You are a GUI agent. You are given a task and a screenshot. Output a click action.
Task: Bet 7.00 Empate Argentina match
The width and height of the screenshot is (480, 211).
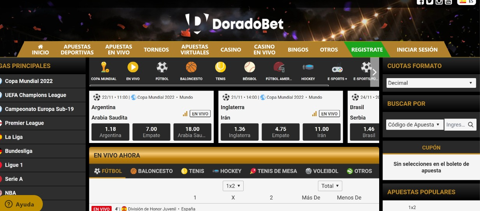click(x=151, y=132)
